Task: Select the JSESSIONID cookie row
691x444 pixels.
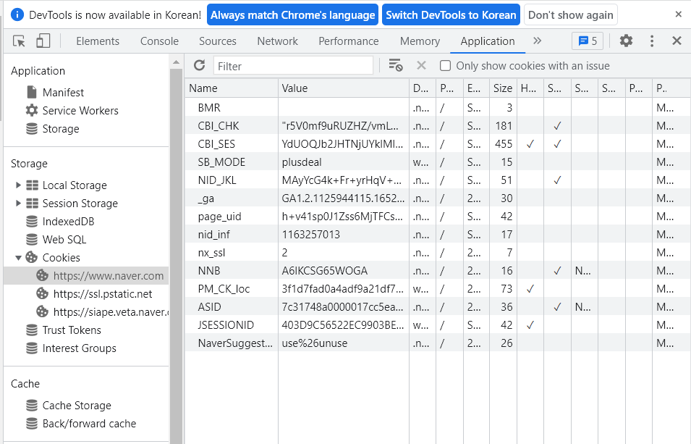Action: click(x=437, y=324)
